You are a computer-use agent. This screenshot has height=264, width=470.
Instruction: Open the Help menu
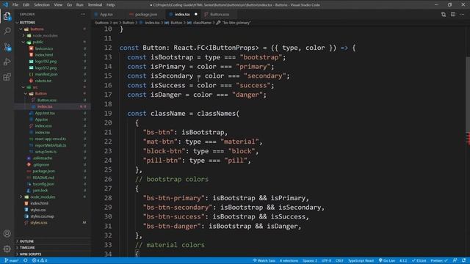point(111,5)
